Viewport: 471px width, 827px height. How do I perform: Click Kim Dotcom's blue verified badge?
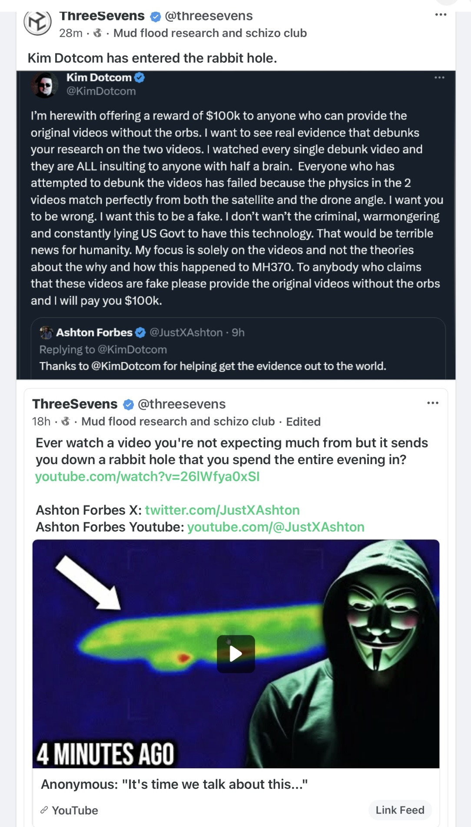point(139,78)
